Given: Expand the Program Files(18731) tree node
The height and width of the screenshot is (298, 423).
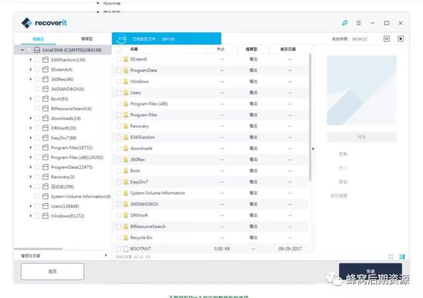Looking at the screenshot, I should [30, 148].
